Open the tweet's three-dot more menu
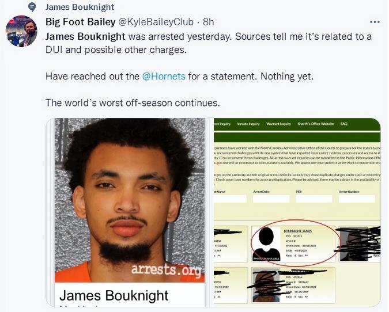 pyautogui.click(x=375, y=22)
